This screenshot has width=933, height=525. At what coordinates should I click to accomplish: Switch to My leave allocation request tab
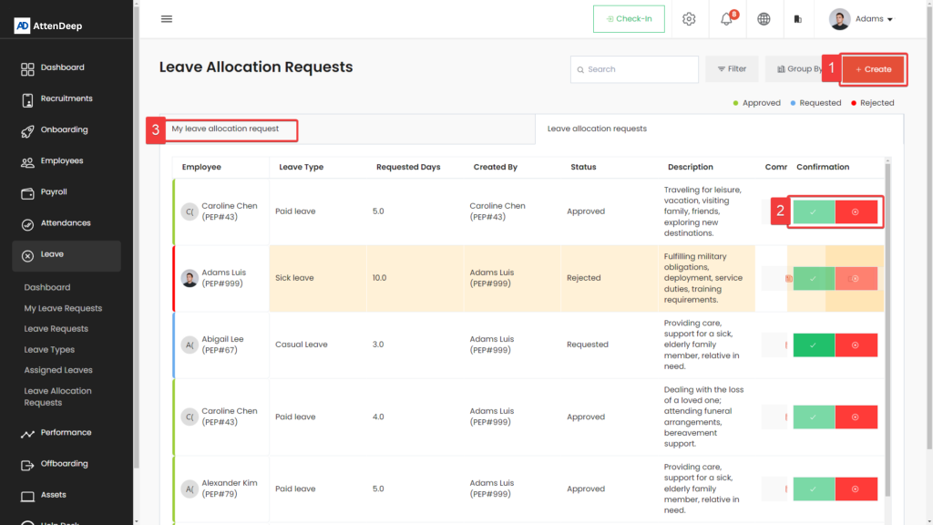[225, 129]
